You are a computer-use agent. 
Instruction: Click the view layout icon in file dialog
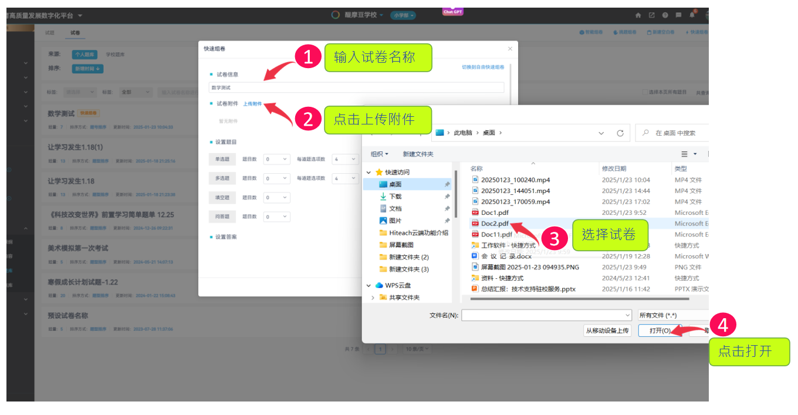coord(684,154)
